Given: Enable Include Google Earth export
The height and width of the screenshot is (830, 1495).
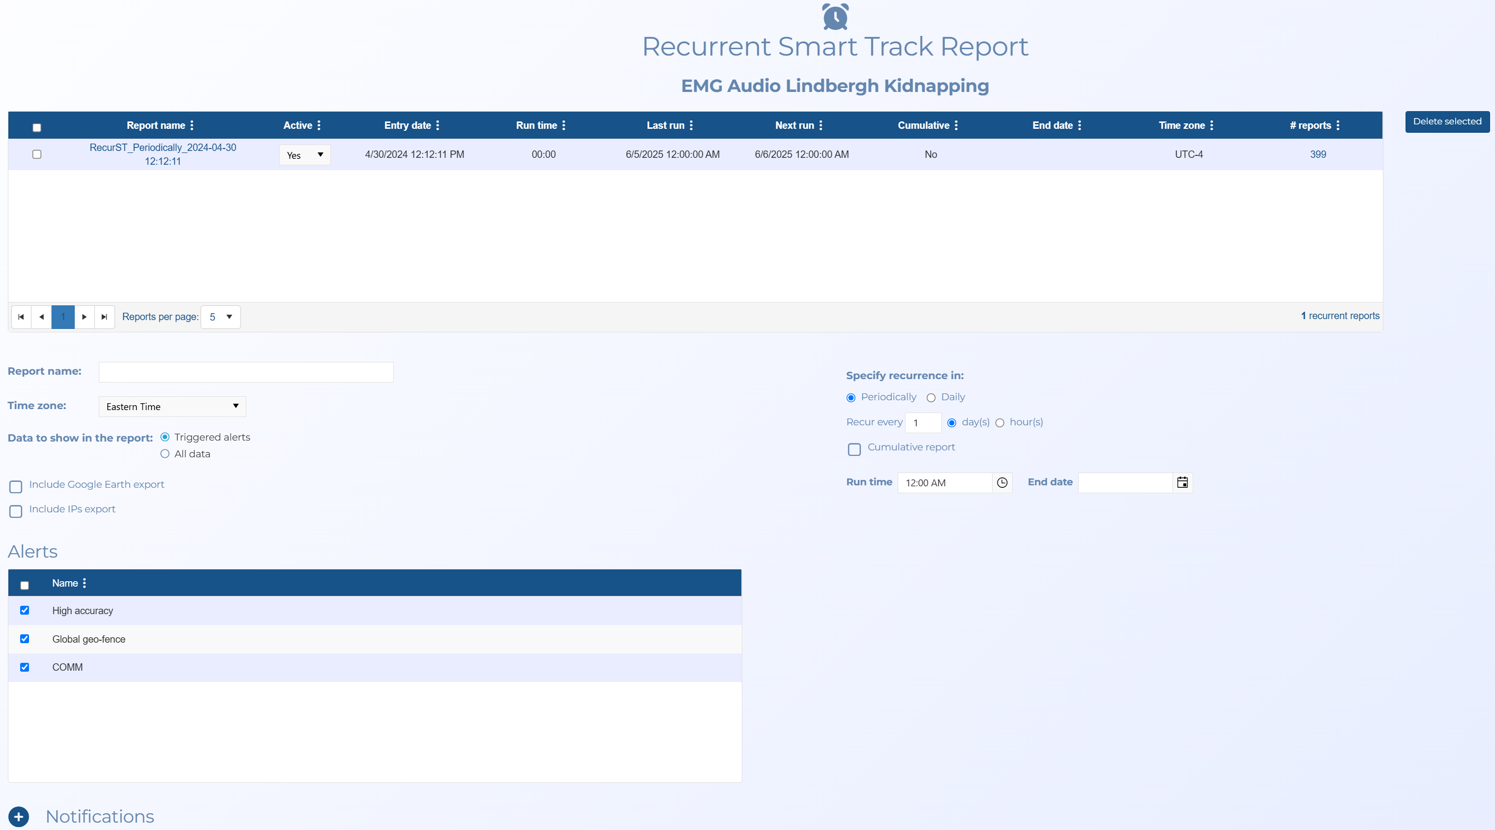Looking at the screenshot, I should pos(16,486).
